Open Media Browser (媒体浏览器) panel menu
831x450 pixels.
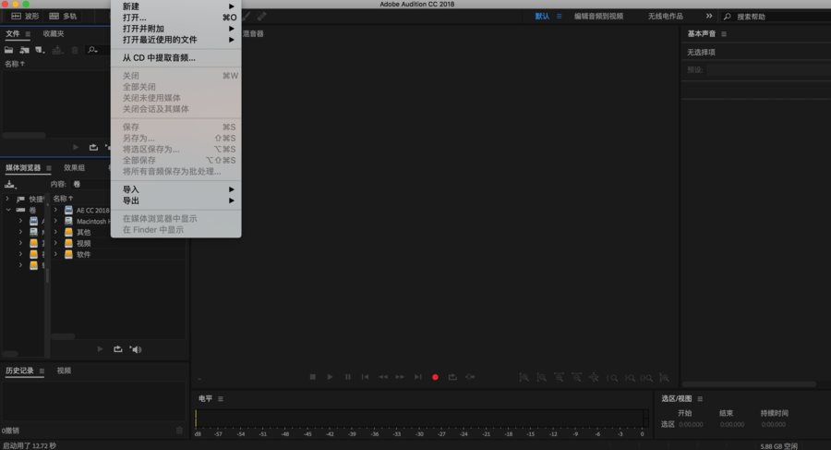[49, 167]
